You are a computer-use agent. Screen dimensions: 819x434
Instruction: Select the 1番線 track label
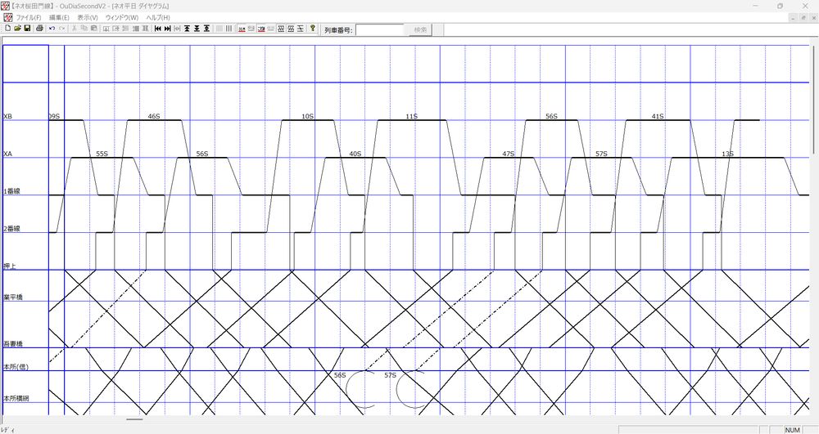click(11, 192)
